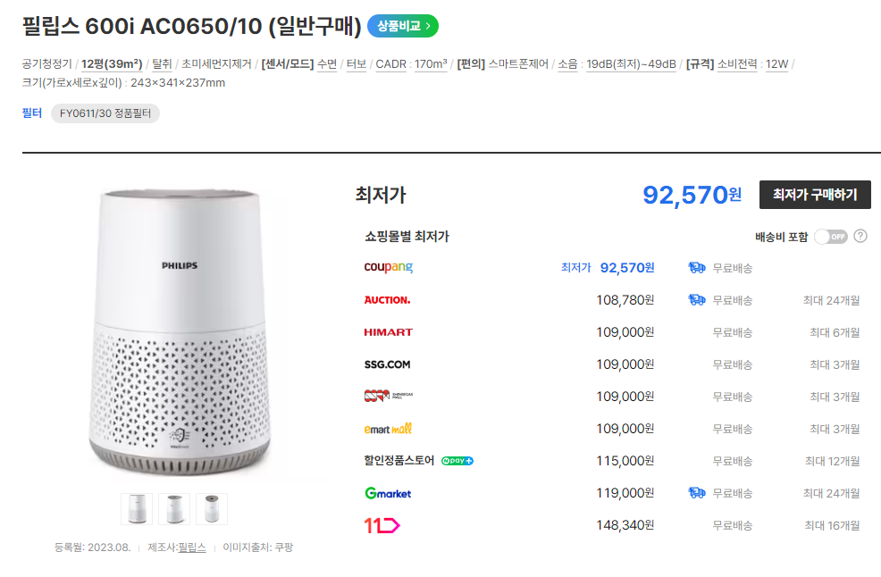This screenshot has width=881, height=577.
Task: Click the Shinsegae Mall logo
Action: point(388,396)
